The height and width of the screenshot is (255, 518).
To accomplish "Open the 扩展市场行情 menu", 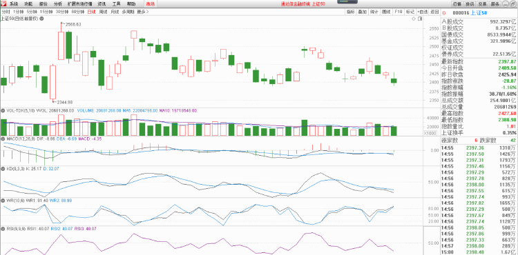I will point(79,4).
